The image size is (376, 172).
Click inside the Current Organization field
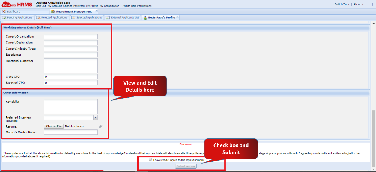pos(71,36)
